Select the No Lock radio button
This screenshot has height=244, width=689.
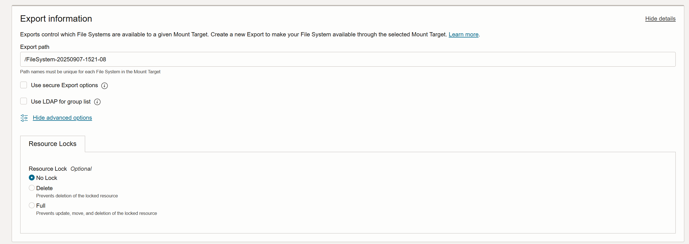pyautogui.click(x=32, y=178)
